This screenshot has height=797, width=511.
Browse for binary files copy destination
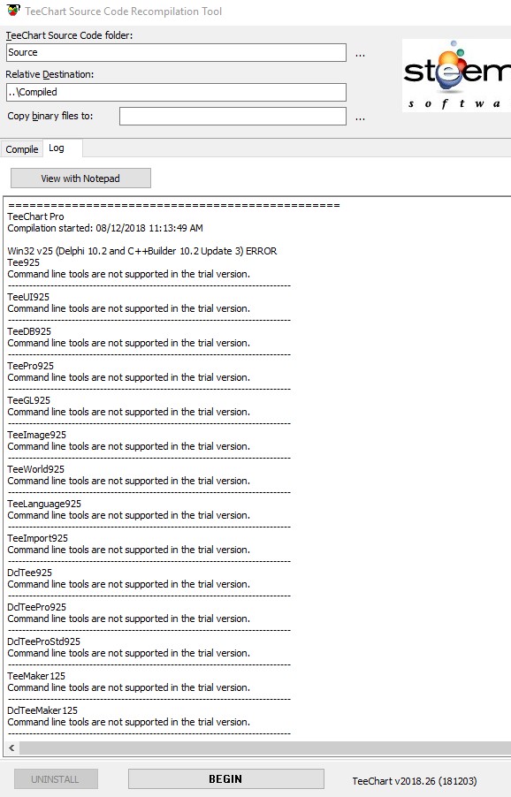(x=360, y=118)
